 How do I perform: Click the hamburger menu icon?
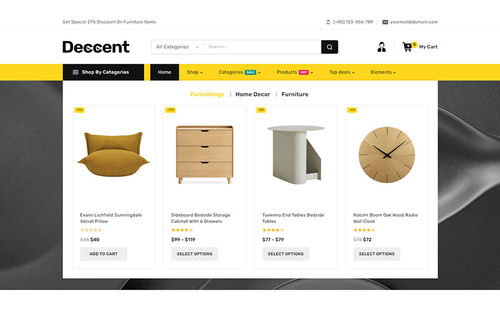point(76,72)
